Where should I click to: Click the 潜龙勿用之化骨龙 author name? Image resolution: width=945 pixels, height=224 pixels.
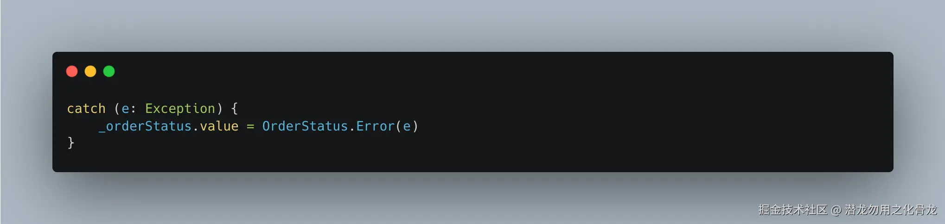pos(891,210)
